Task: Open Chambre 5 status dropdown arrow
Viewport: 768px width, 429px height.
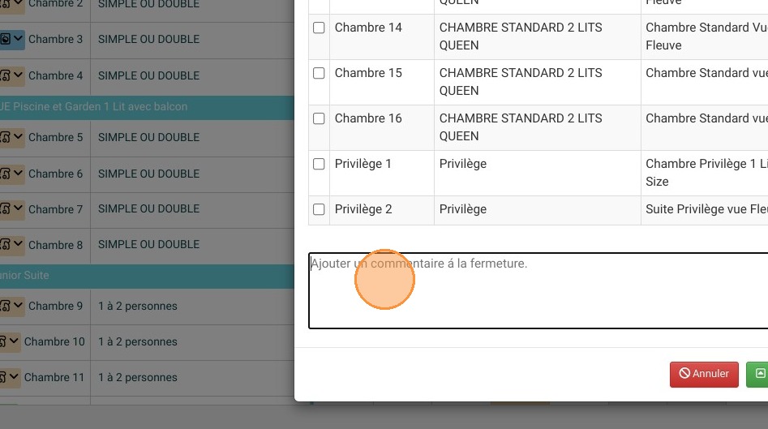Action: click(18, 136)
